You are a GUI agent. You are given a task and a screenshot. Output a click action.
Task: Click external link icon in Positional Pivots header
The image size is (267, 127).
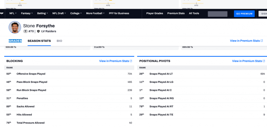[264, 61]
